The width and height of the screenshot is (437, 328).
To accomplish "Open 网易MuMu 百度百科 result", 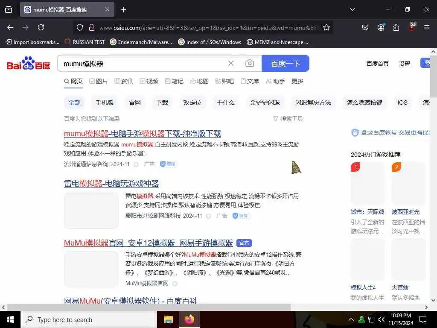I will coord(131,301).
